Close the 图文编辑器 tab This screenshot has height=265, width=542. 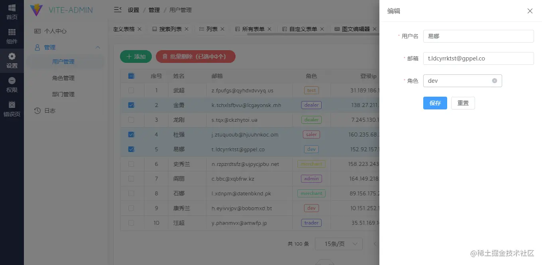(x=375, y=29)
